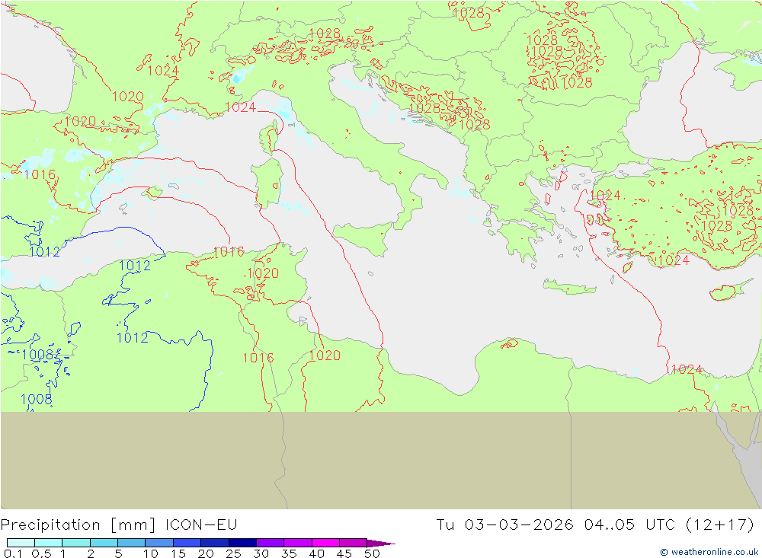Click the red 1020 label over central Tunisia

click(x=263, y=273)
